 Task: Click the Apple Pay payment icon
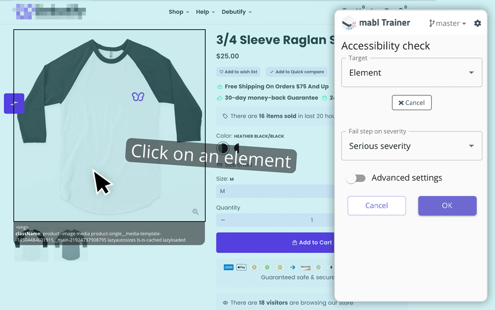tap(241, 267)
